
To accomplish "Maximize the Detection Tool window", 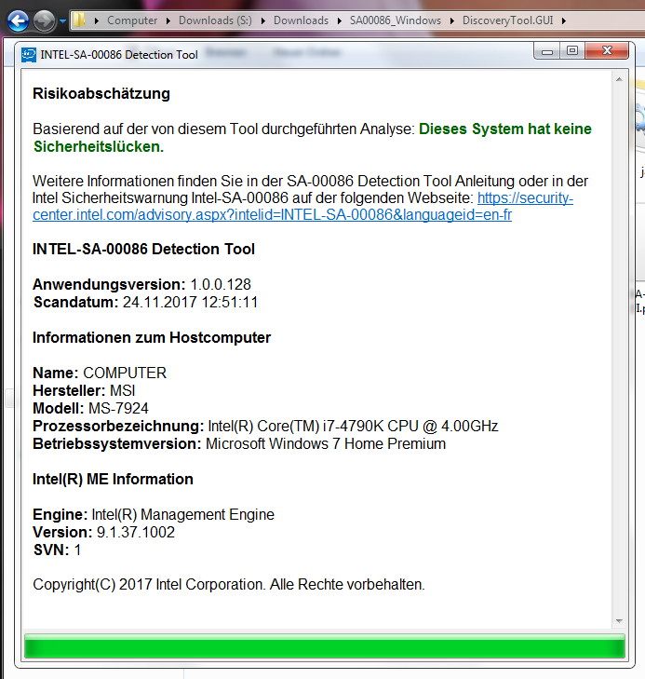I will 571,51.
